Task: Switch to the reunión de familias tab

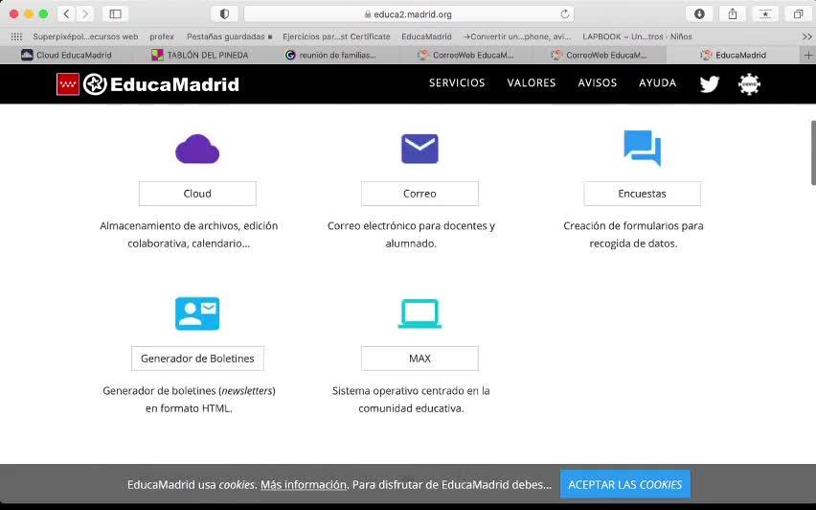Action: (333, 55)
